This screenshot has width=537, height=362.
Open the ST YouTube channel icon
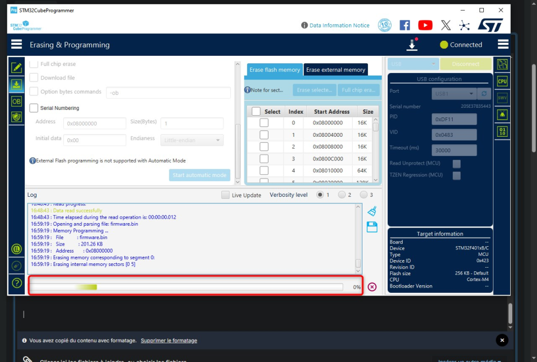click(x=425, y=25)
